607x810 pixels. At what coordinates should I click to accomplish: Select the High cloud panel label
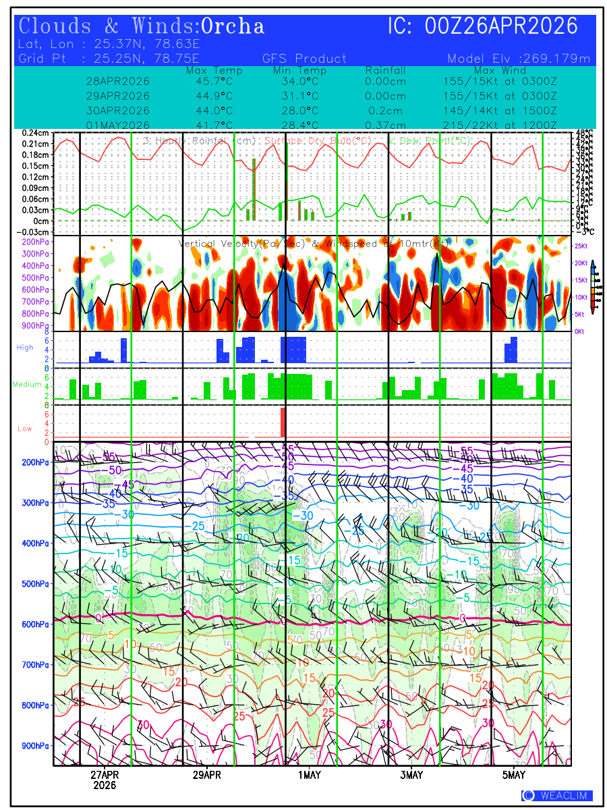pos(25,348)
